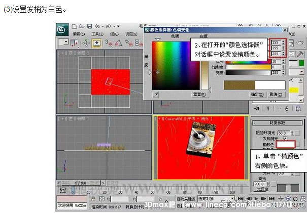Step to next frame

pos(263,198)
